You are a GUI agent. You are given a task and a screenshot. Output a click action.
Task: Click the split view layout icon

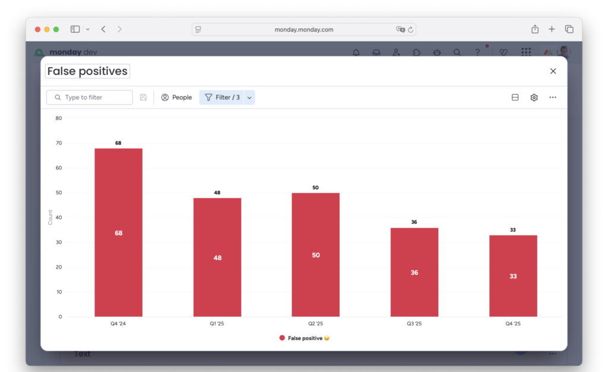pyautogui.click(x=515, y=97)
